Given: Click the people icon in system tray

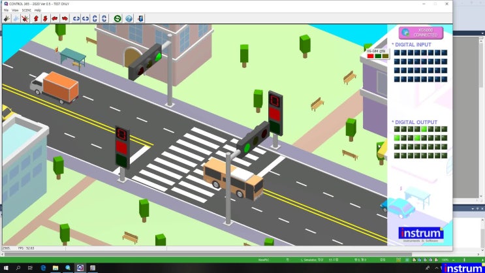Looking at the screenshot, I should tap(428, 268).
